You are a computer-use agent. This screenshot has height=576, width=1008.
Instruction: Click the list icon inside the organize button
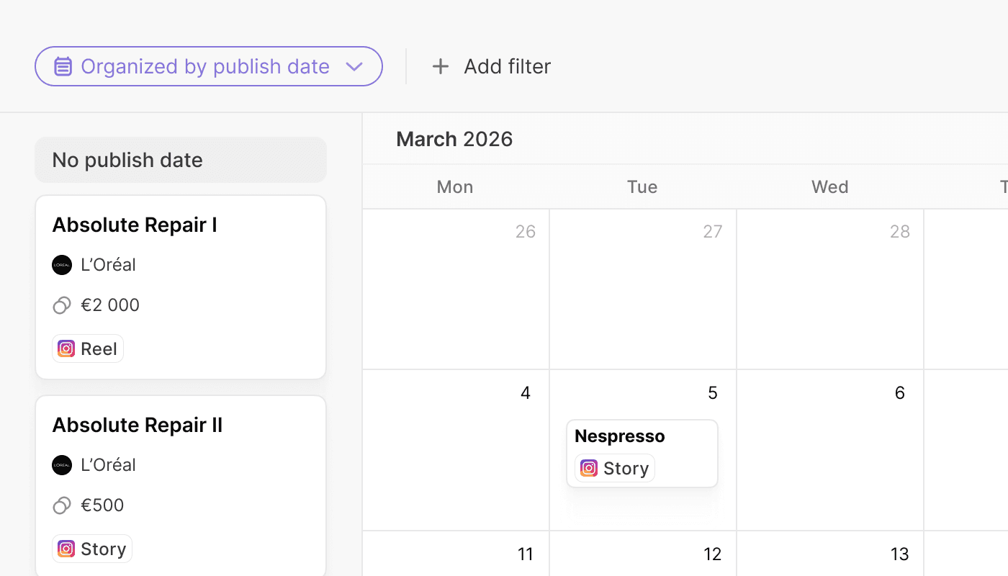point(63,66)
